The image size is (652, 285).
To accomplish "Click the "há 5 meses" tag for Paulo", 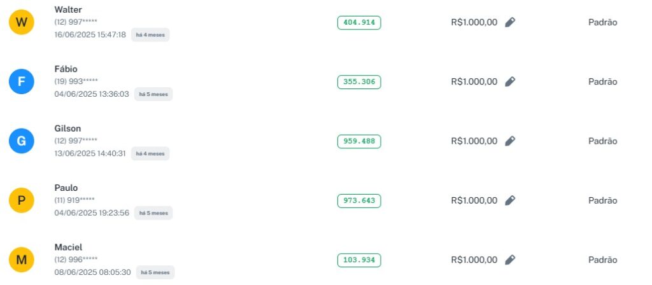I will pos(153,213).
